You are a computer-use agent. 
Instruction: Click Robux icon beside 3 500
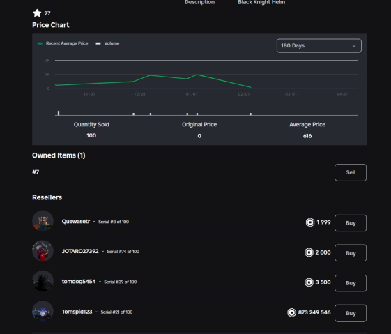[x=309, y=282]
